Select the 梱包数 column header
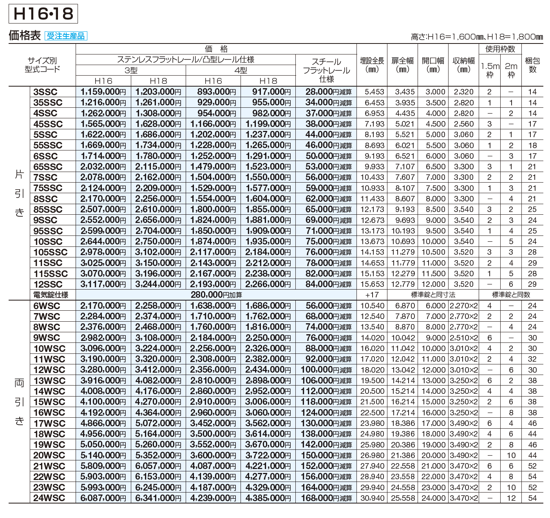This screenshot has height=518, width=550. click(x=532, y=65)
